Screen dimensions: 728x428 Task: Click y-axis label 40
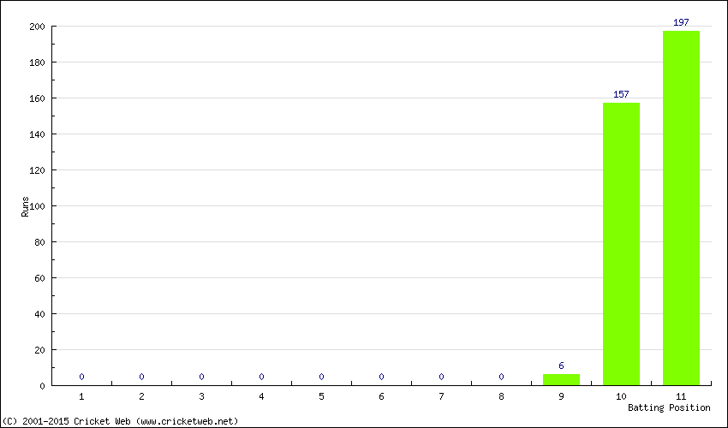[40, 314]
